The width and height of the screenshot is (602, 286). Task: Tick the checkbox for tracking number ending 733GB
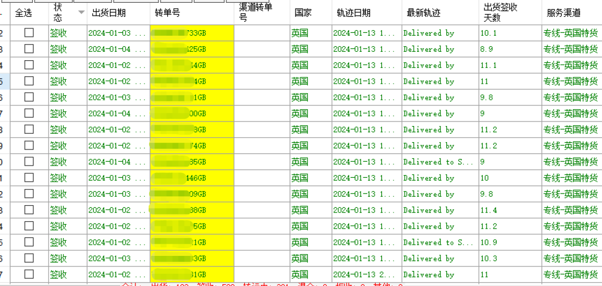click(29, 33)
